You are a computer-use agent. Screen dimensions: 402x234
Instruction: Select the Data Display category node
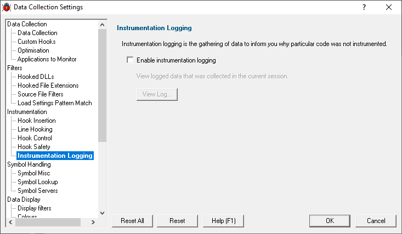24,199
